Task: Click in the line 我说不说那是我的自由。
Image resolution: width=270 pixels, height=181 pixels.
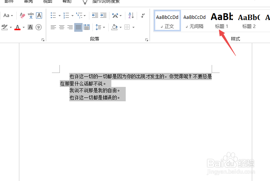Action: [95, 90]
